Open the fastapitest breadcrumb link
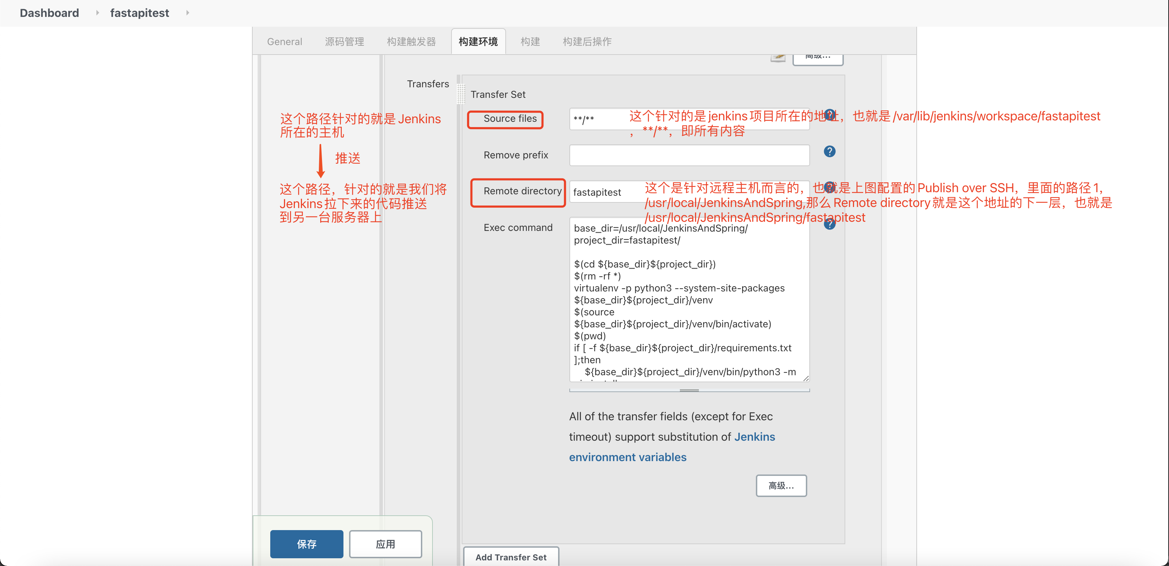Viewport: 1169px width, 566px height. [x=140, y=13]
